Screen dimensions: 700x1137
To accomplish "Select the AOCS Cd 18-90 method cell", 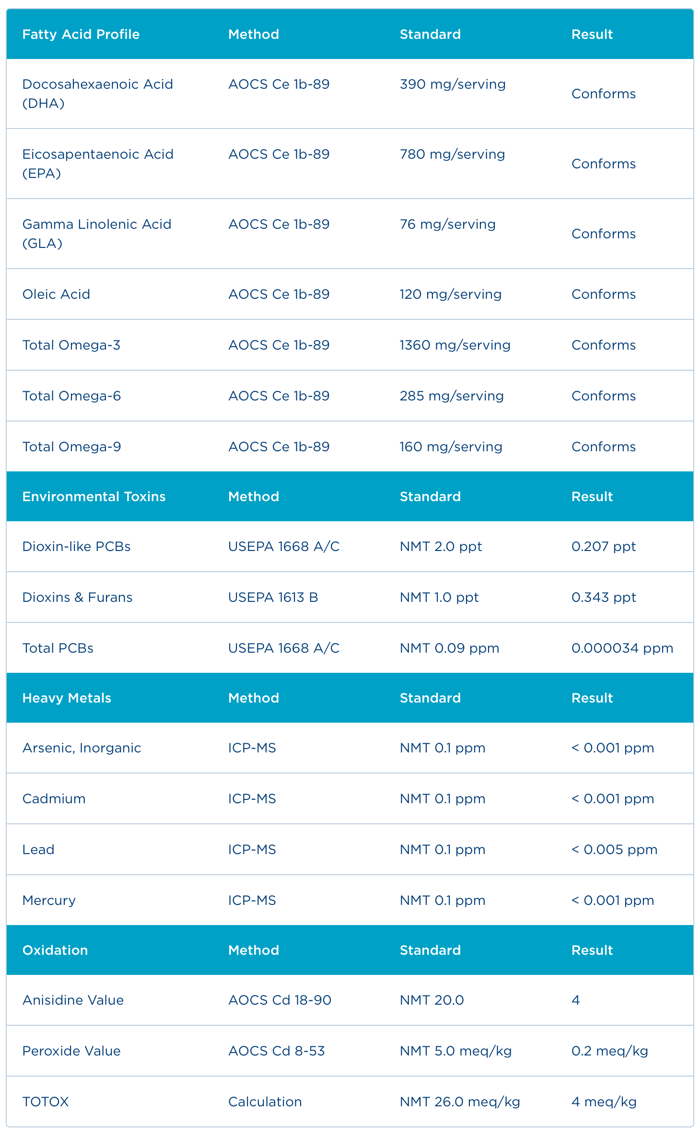I will click(x=280, y=1000).
